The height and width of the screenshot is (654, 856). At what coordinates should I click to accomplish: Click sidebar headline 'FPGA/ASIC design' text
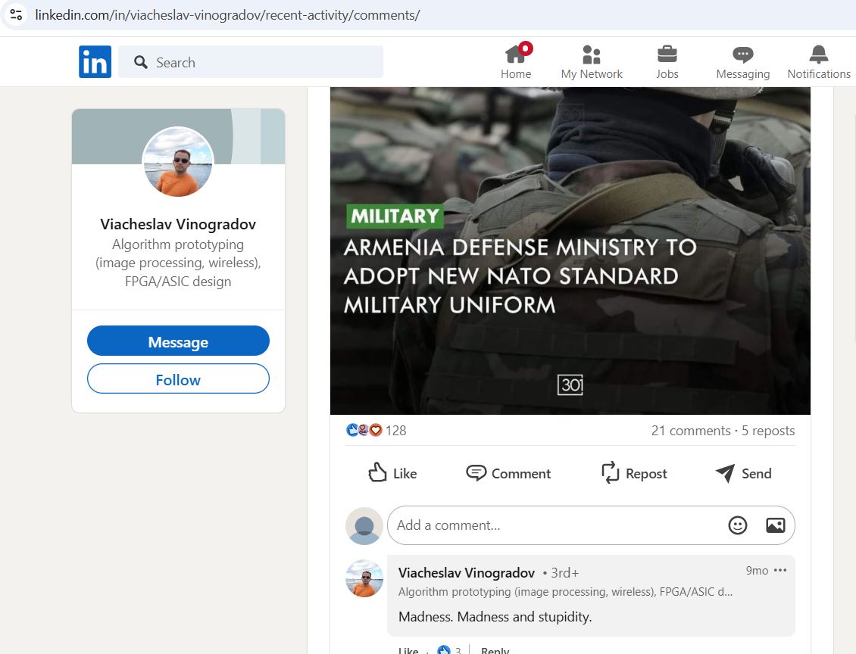[x=178, y=282]
